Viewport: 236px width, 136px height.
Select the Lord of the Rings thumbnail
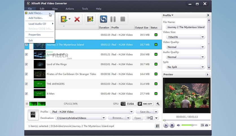pos(40,64)
